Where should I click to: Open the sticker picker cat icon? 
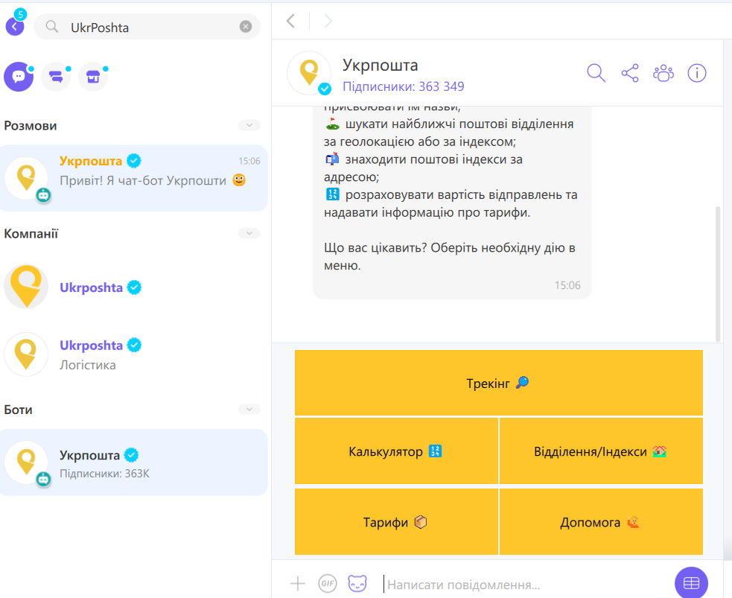[358, 584]
